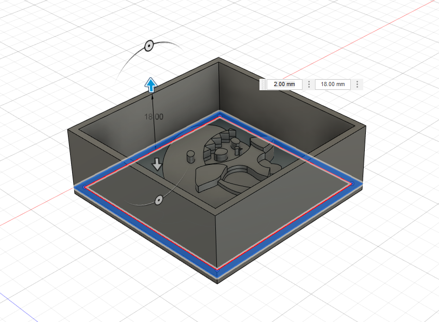Click the small cylinder inside the box
This screenshot has width=439, height=322.
190,157
